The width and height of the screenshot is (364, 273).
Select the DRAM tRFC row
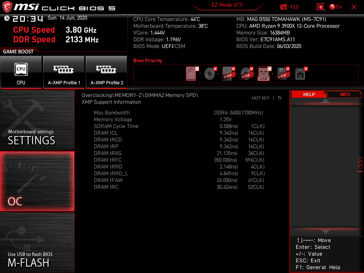pos(179,160)
